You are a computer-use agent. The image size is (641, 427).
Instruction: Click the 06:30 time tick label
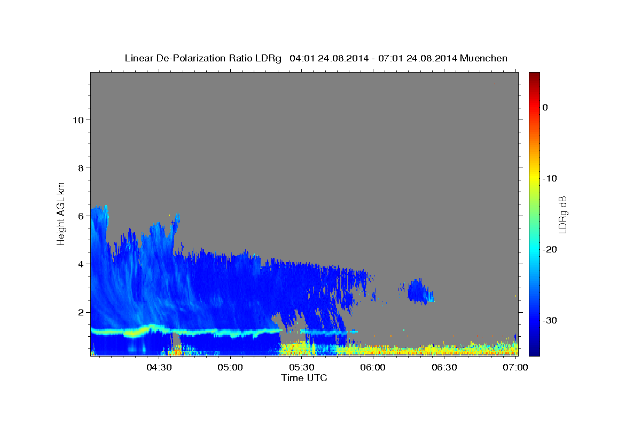444,368
